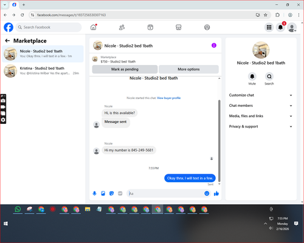Click Mark as pending button
The width and height of the screenshot is (304, 243).
[x=125, y=69]
